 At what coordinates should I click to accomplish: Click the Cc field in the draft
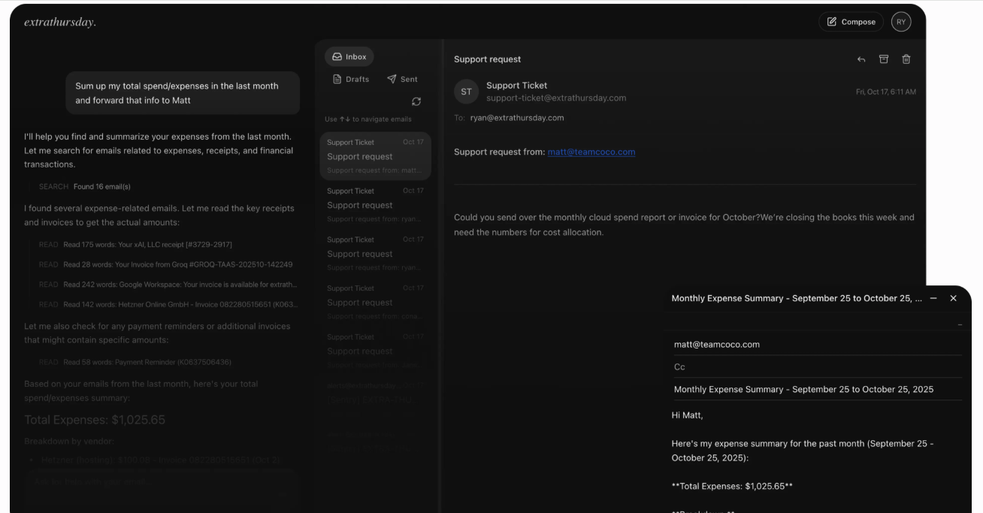tap(815, 367)
